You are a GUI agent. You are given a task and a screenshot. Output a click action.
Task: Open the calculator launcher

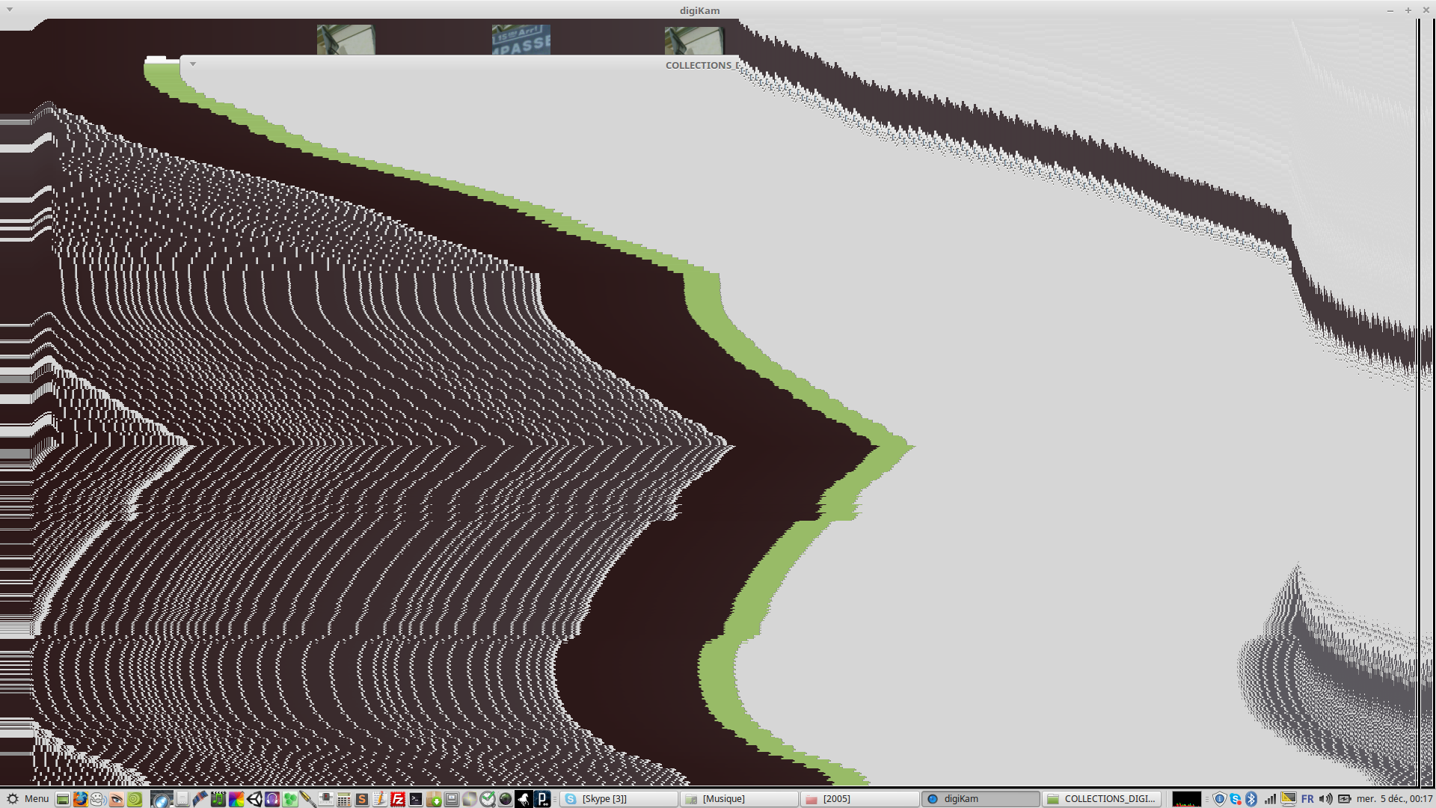coord(343,799)
